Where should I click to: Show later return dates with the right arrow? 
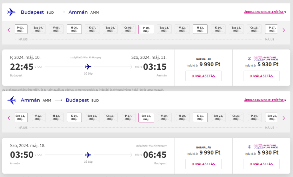pyautogui.click(x=284, y=118)
